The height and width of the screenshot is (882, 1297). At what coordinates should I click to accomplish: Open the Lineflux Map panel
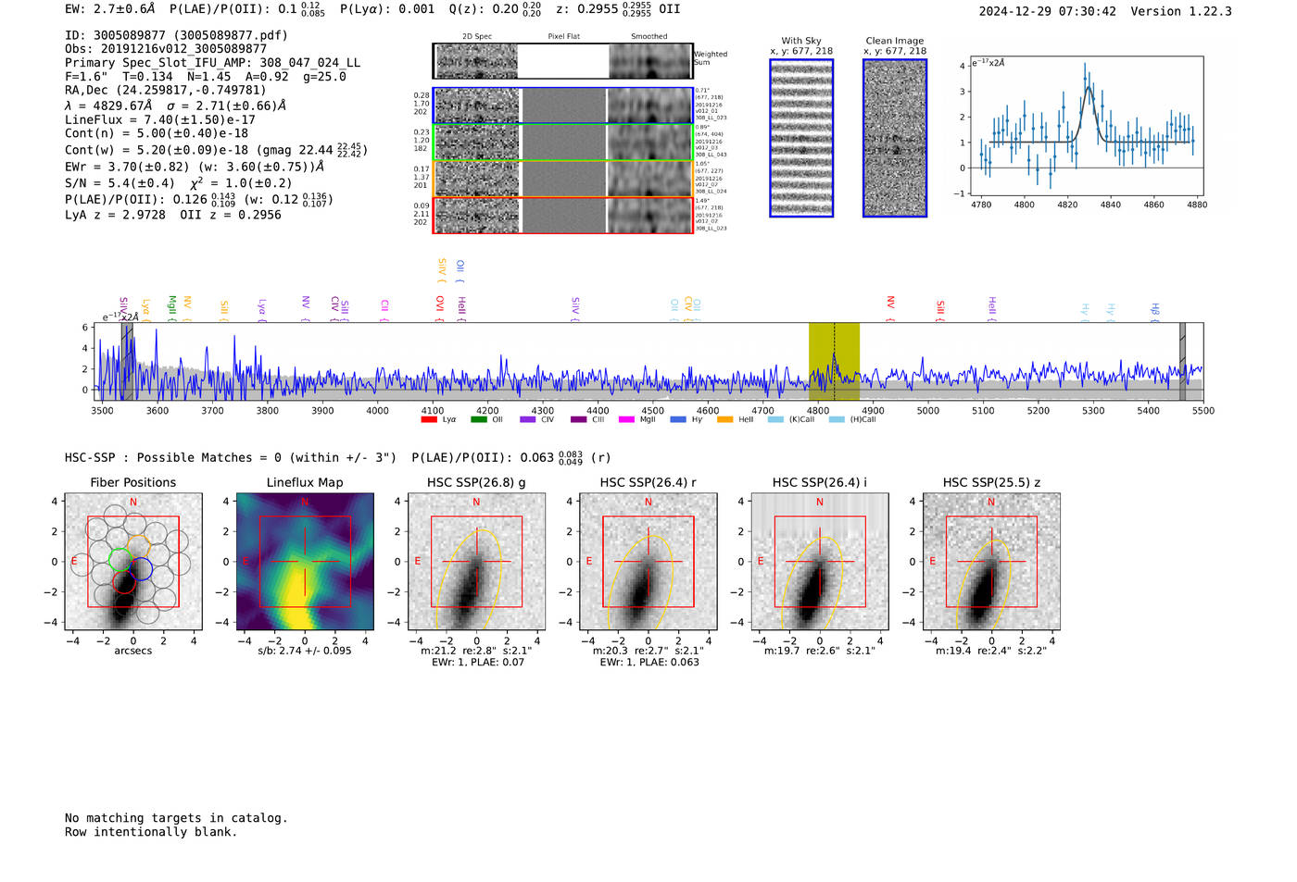[x=305, y=562]
